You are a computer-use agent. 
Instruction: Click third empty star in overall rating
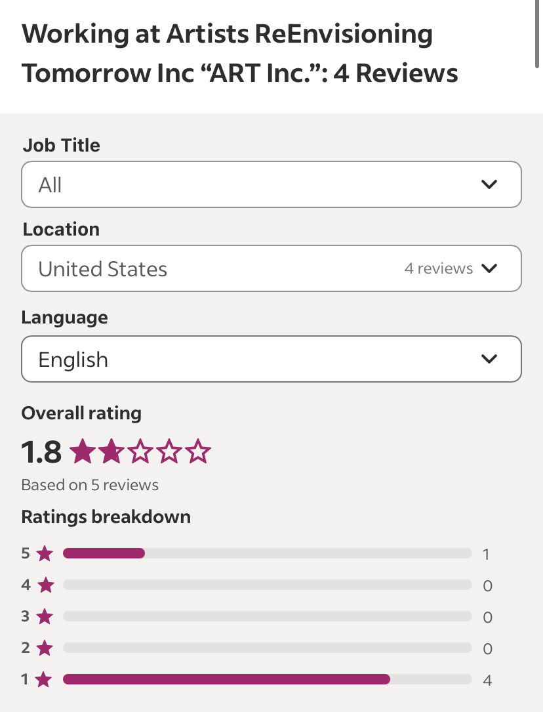pos(140,451)
